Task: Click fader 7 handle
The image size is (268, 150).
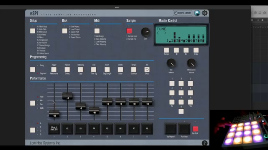Action: 134,102
